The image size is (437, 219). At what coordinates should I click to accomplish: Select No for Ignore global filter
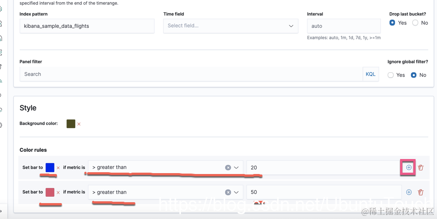coord(414,75)
